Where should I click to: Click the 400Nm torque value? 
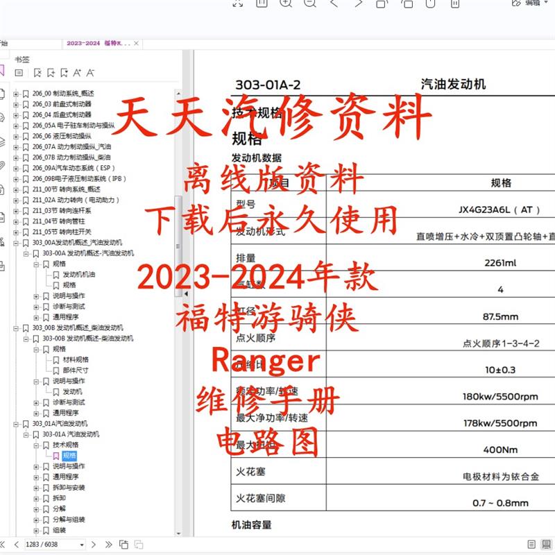[x=500, y=450]
